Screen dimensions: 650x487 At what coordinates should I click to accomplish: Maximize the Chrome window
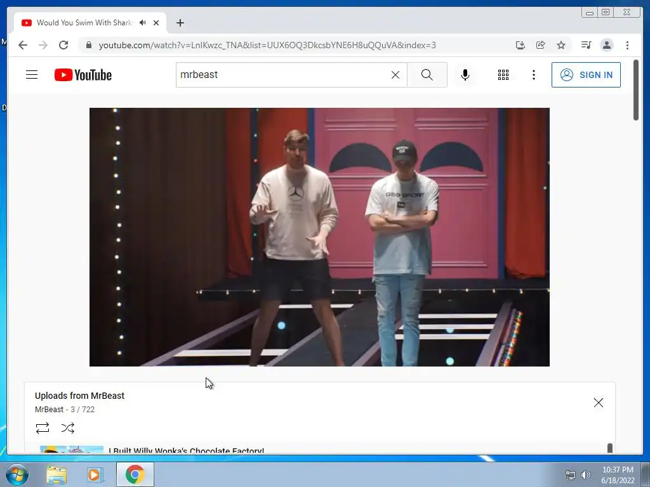pyautogui.click(x=605, y=13)
